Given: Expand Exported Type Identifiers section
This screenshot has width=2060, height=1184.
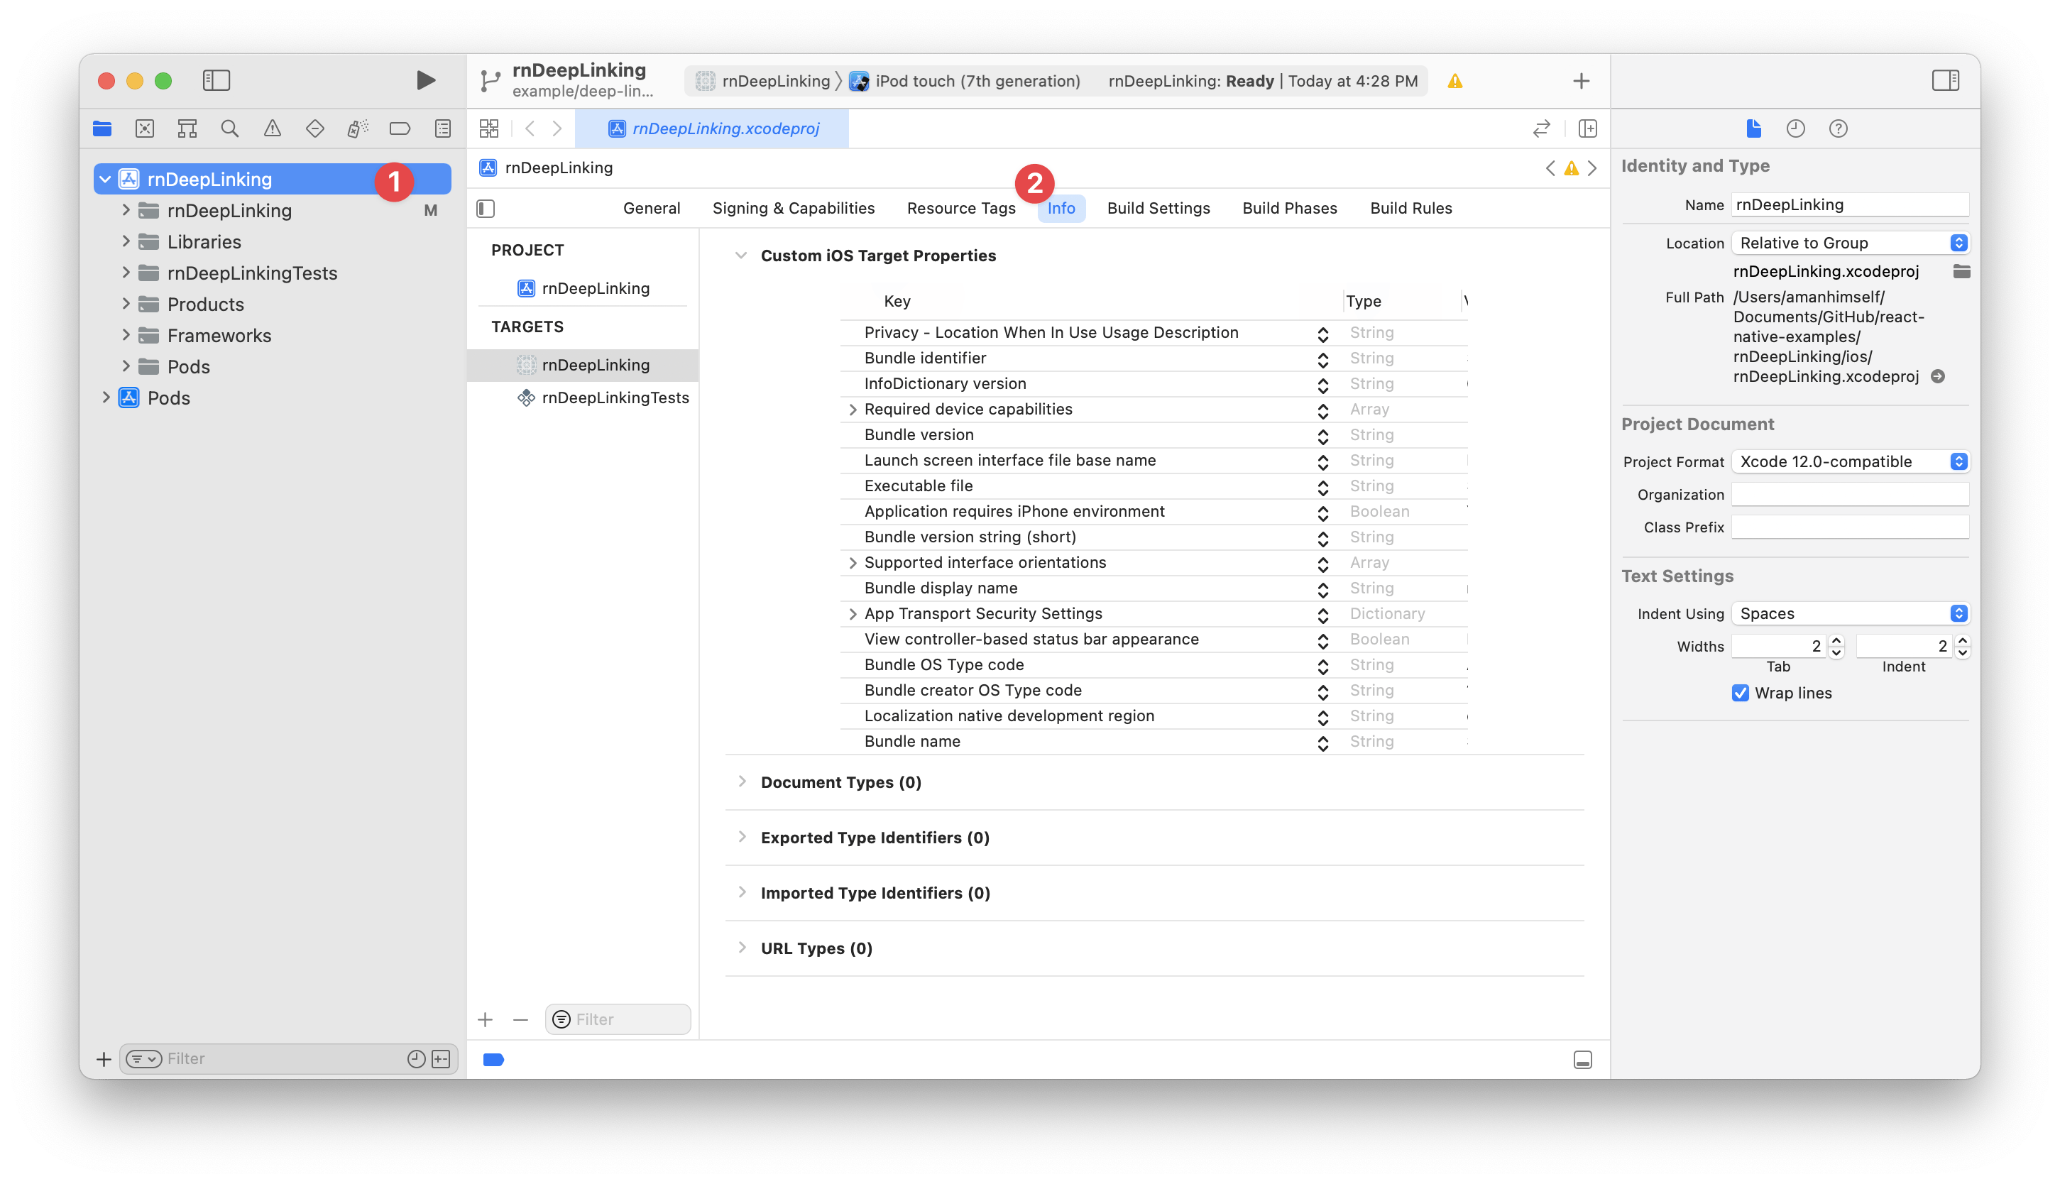Looking at the screenshot, I should point(741,837).
